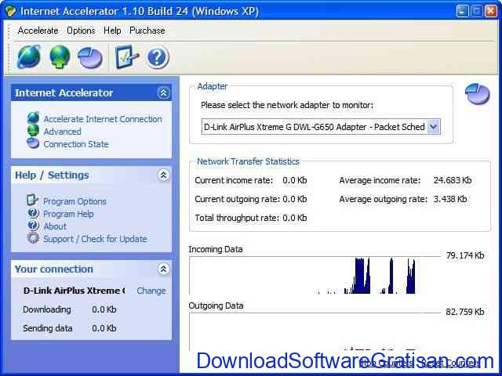This screenshot has height=376, width=502.
Task: Minimize the Internet Accelerator window
Action: (x=462, y=11)
